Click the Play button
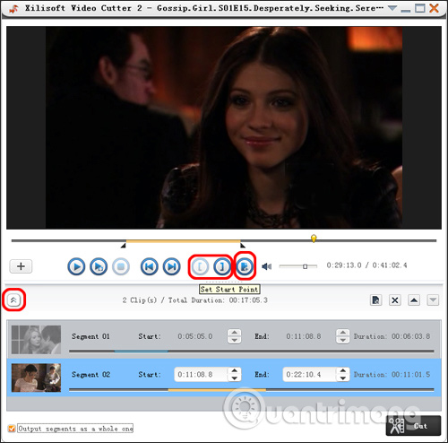This screenshot has height=443, width=448. coord(76,266)
